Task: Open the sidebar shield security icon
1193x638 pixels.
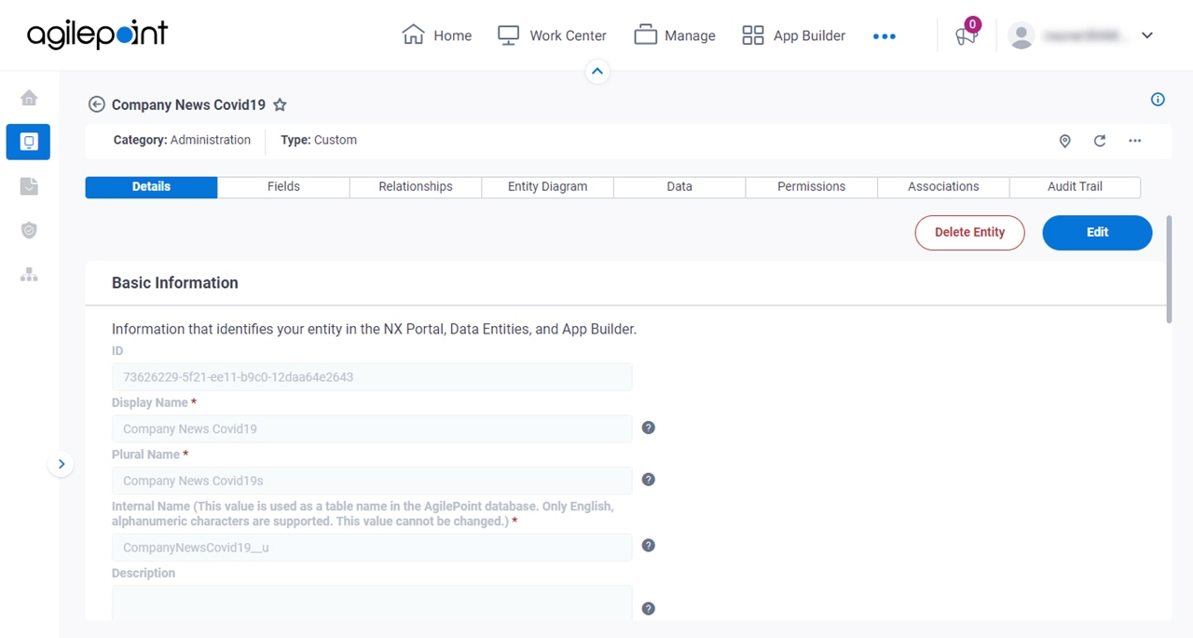Action: tap(29, 230)
